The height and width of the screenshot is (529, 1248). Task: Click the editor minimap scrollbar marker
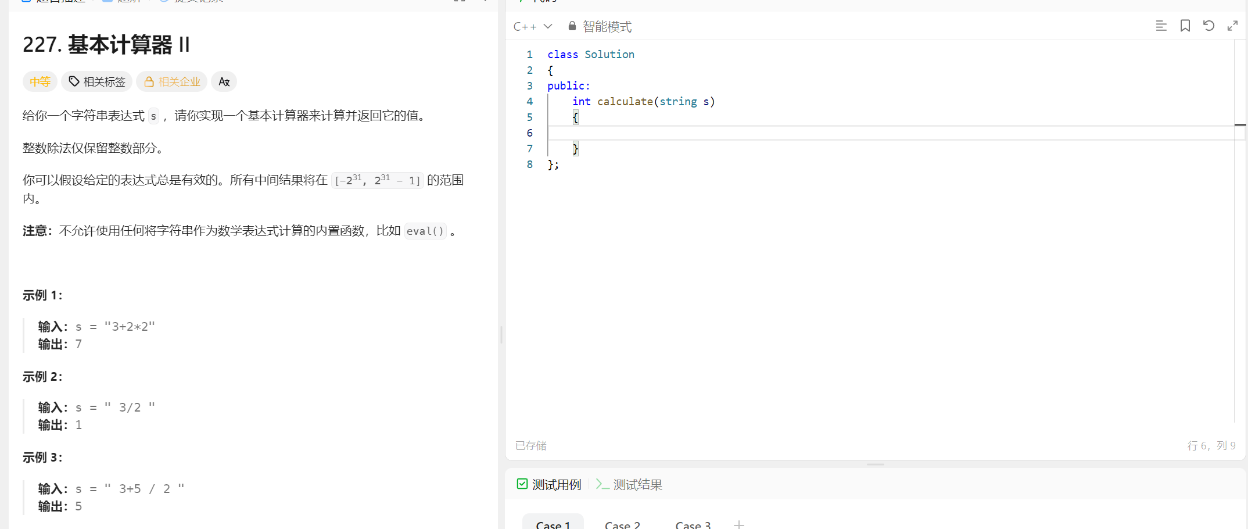(1240, 125)
